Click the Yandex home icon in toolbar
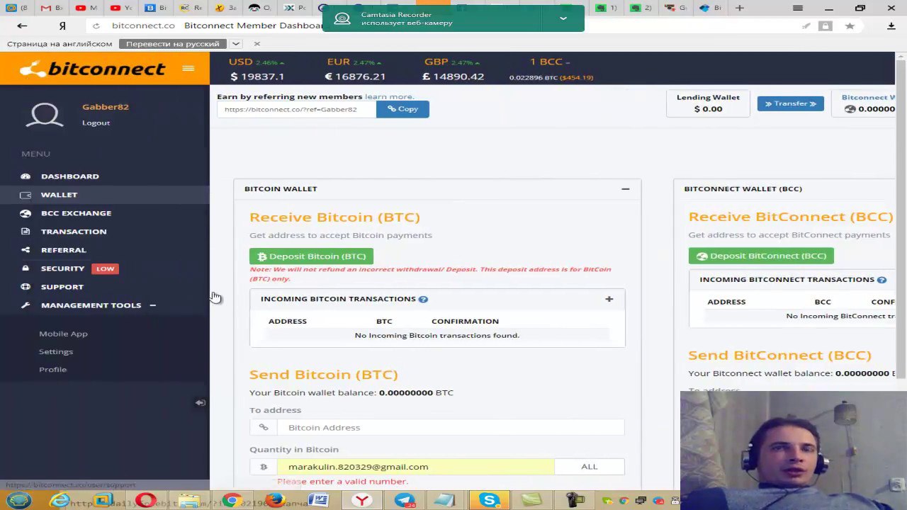 (x=62, y=25)
